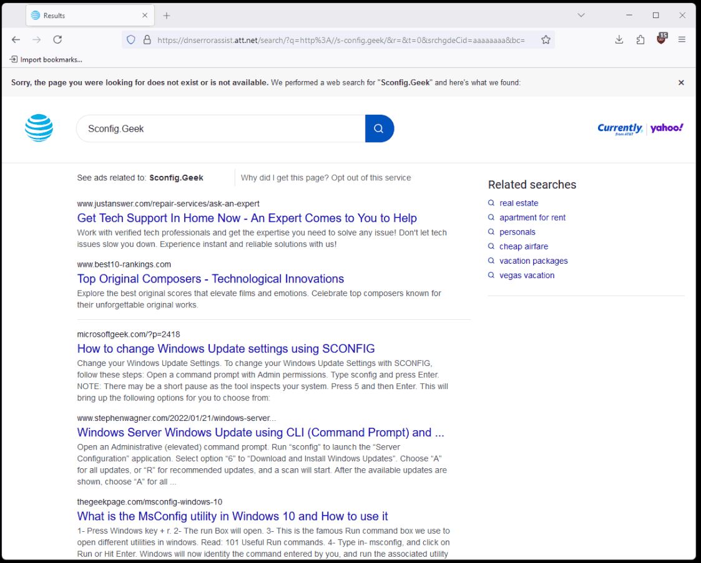The image size is (701, 563).
Task: Click the magnifier icon beside real estate
Action: coord(491,203)
